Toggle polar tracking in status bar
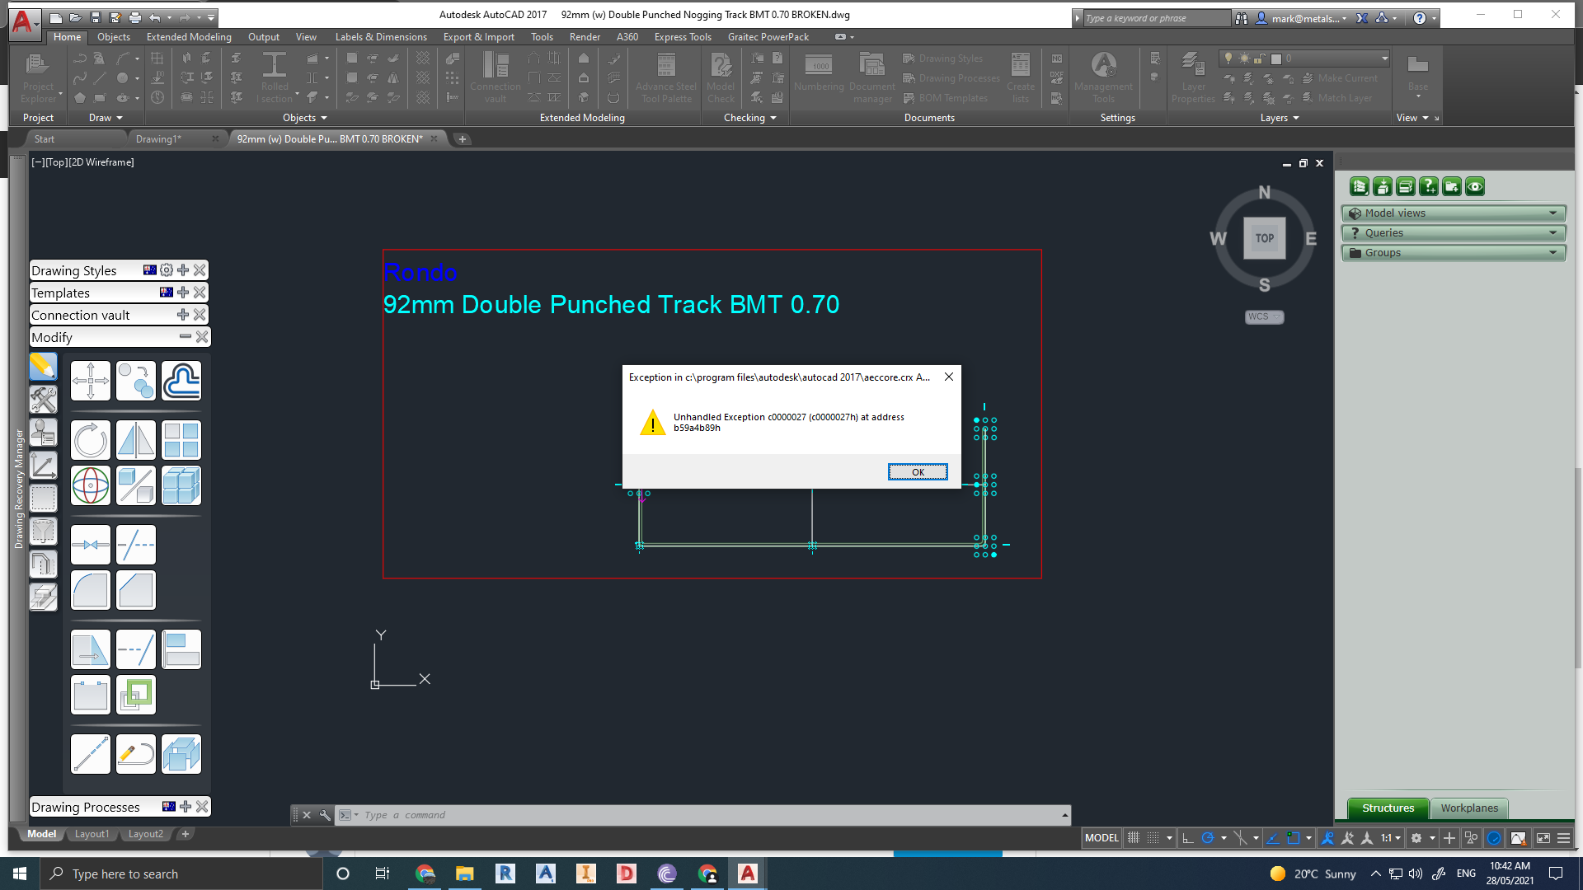This screenshot has width=1583, height=890. pos(1208,838)
